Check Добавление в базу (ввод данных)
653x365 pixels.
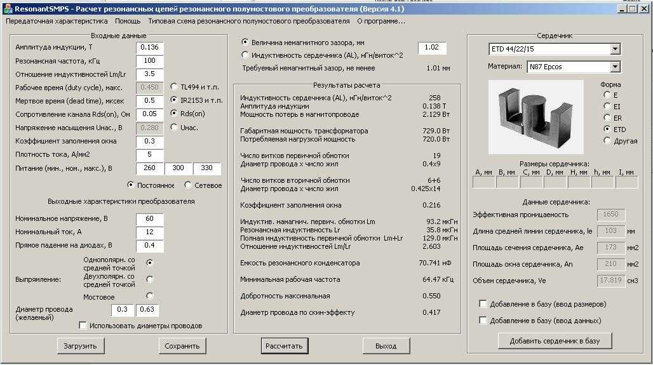[x=483, y=320]
